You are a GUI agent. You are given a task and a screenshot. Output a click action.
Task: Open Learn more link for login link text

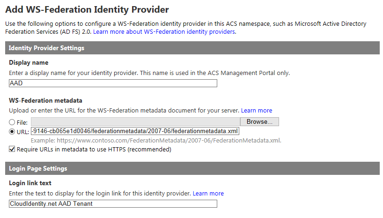tap(208, 194)
